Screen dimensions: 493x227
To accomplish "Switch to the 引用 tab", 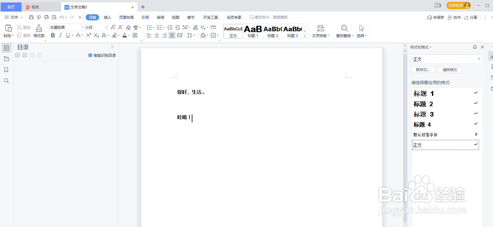I will point(145,17).
